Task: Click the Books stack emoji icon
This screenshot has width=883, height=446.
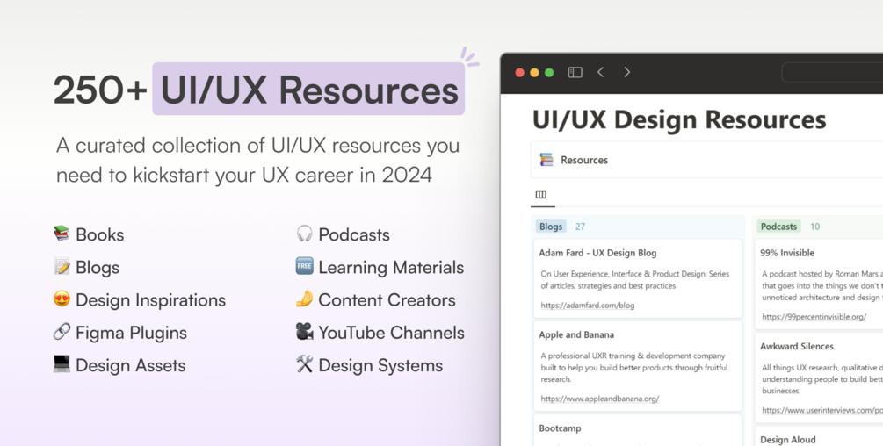Action: coord(62,234)
